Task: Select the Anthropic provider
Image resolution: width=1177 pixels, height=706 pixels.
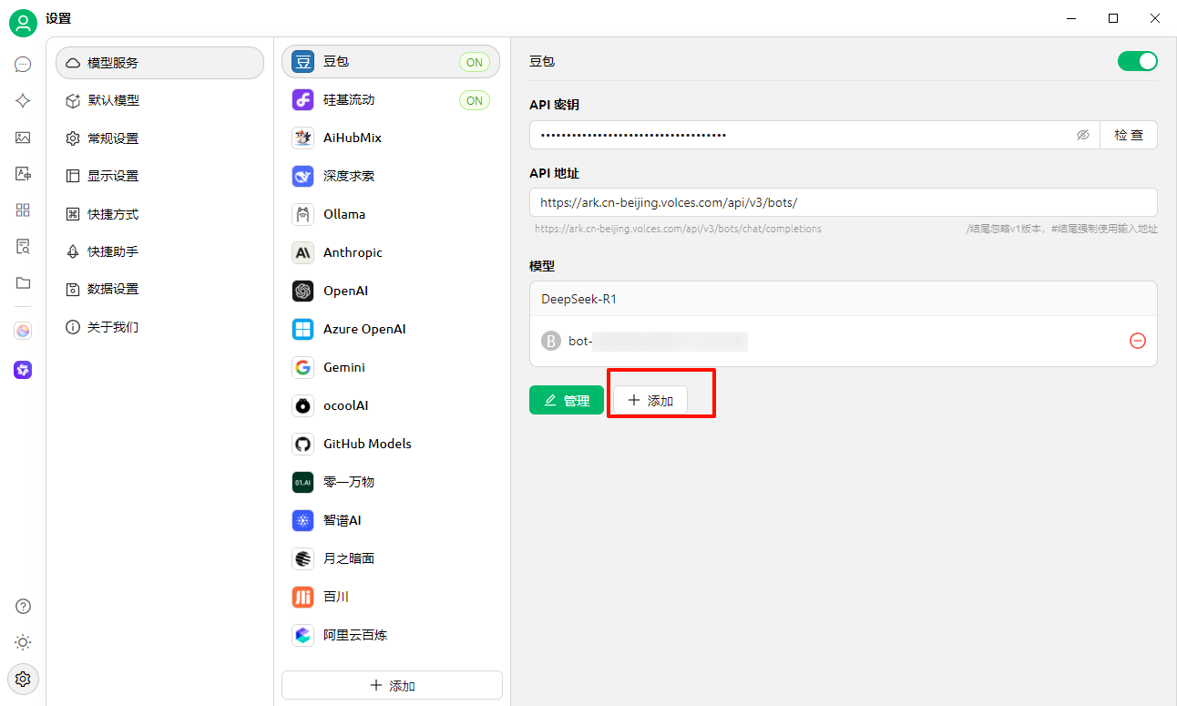Action: point(391,253)
